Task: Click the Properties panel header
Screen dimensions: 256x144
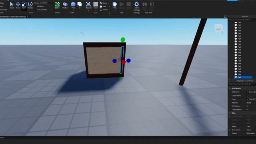Action: tap(242, 81)
